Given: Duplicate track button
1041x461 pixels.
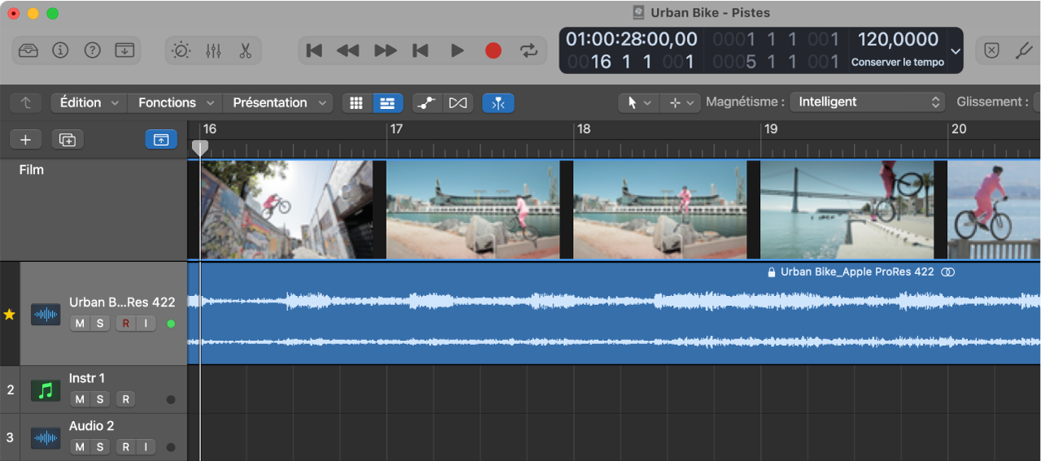Looking at the screenshot, I should click(68, 140).
